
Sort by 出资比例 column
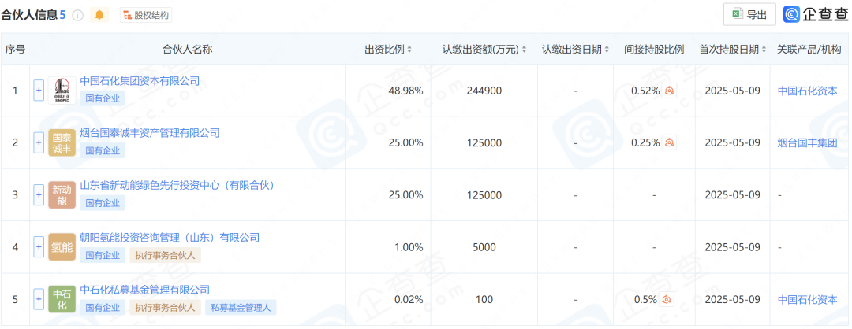409,50
